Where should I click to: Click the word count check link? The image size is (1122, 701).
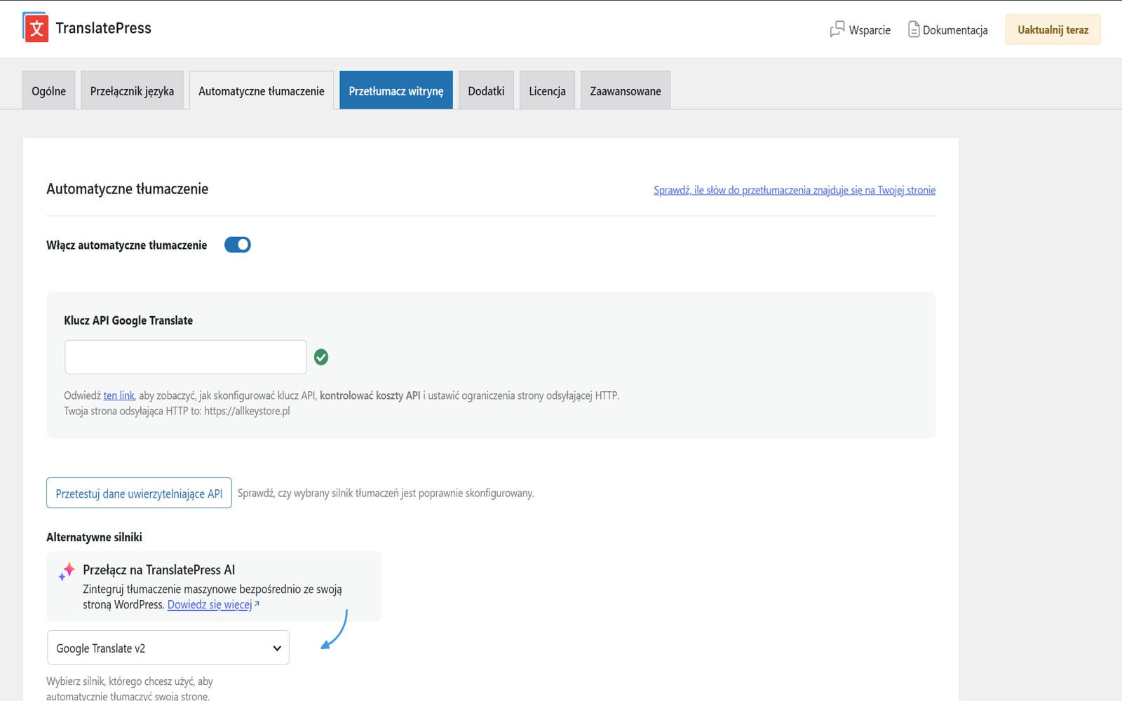pos(795,190)
